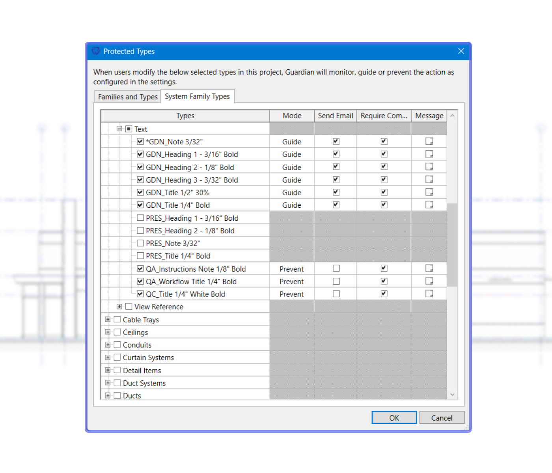The image size is (552, 473).
Task: Click the Send Email column header
Action: pos(336,116)
